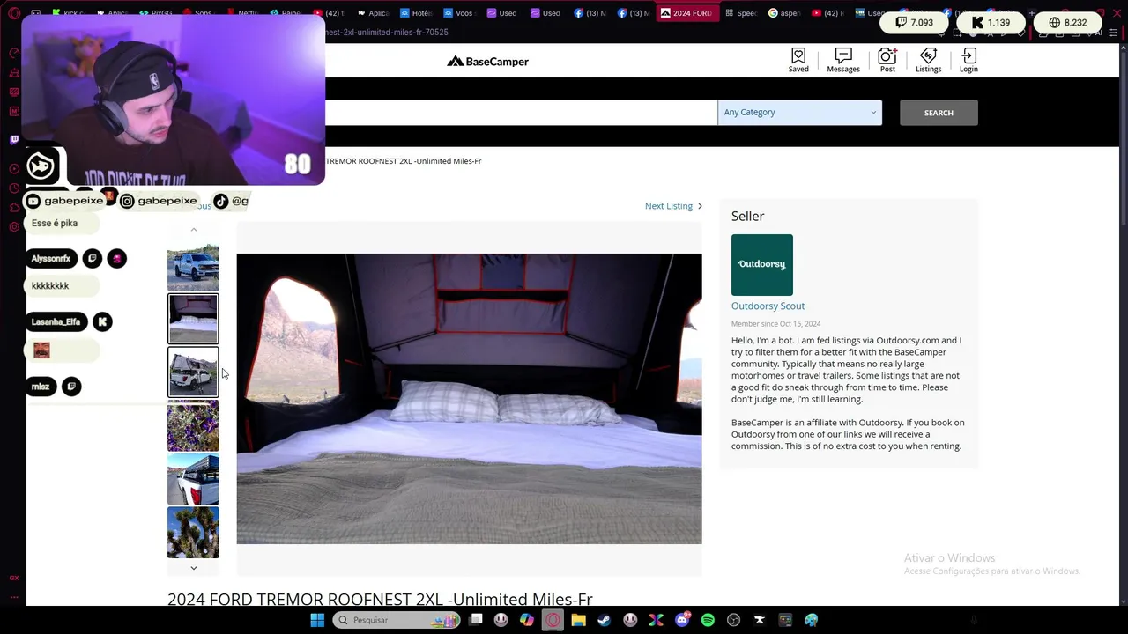Click the Pesquisar taskbar search box
Viewport: 1128px width, 634px height.
coord(397,620)
